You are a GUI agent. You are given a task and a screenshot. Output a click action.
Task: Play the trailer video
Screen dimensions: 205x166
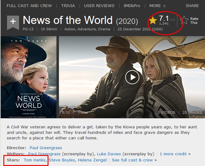coord(132,77)
